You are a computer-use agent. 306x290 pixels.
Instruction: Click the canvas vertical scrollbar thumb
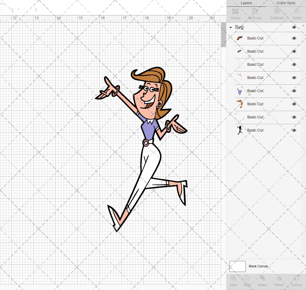[x=223, y=35]
